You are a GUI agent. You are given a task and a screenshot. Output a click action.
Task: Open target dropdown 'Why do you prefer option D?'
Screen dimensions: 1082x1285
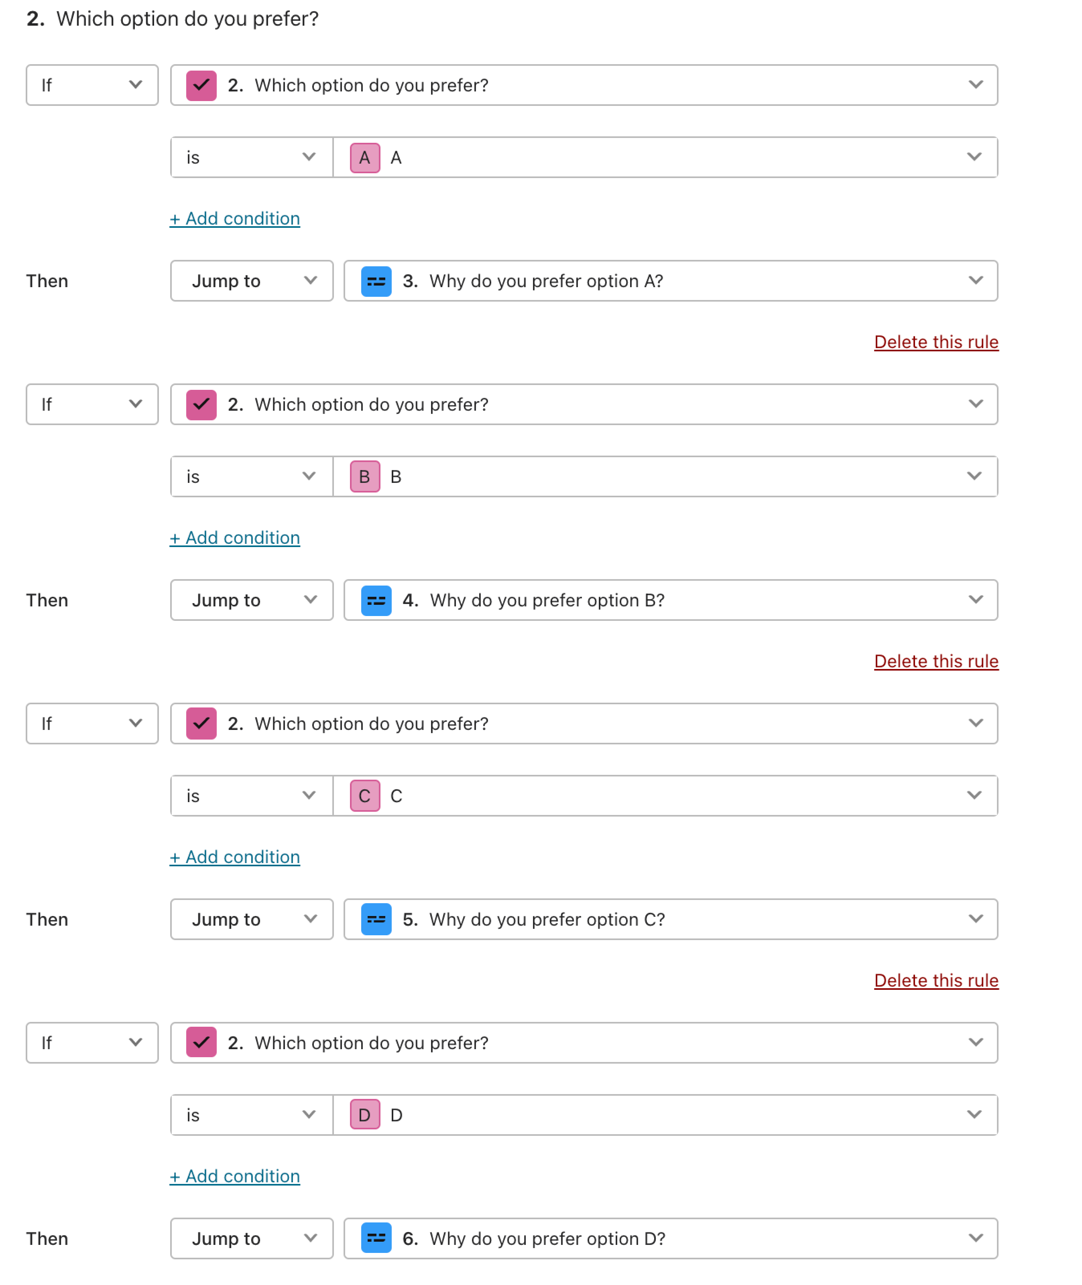[x=670, y=1238]
